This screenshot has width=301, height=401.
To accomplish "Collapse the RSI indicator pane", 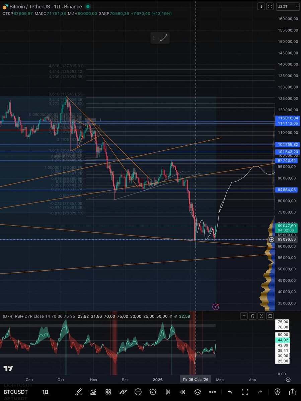I will coord(261,316).
